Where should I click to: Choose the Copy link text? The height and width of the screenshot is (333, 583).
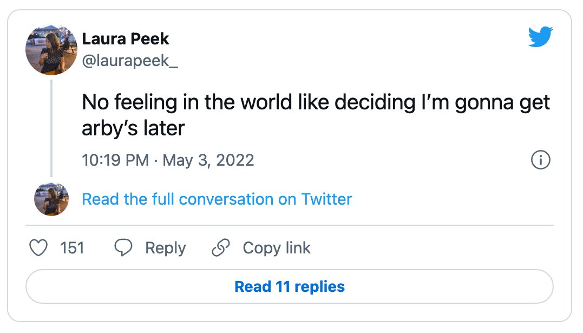(277, 248)
